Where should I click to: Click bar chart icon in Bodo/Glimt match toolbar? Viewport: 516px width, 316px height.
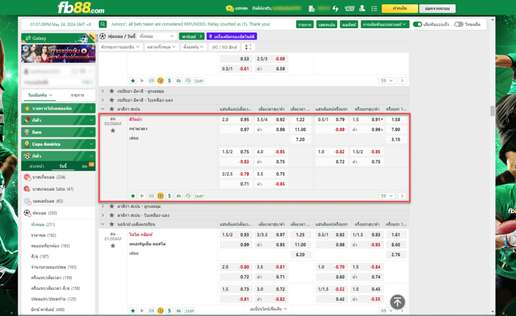coord(179,311)
